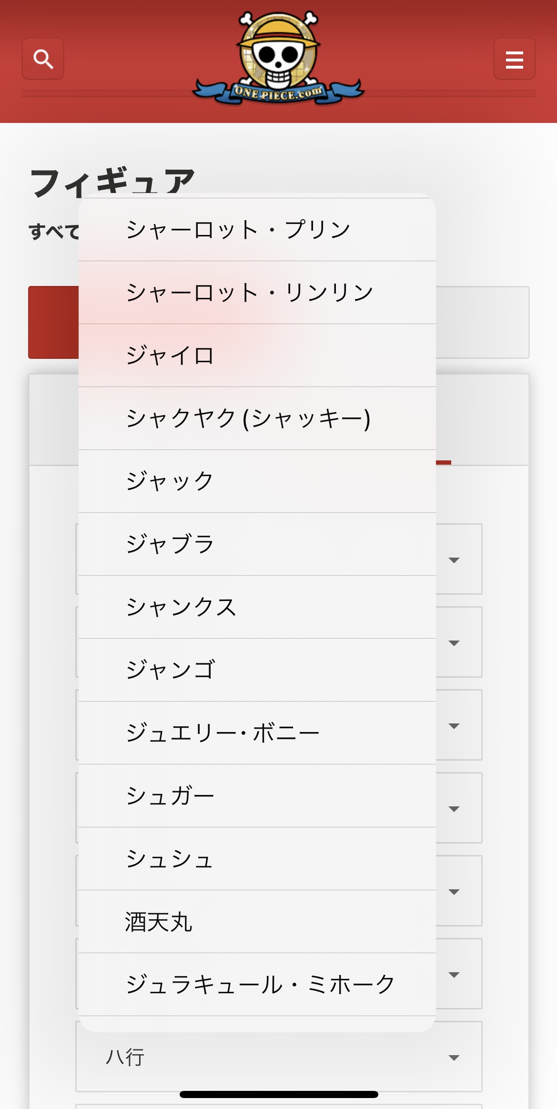The width and height of the screenshot is (557, 1109).
Task: Choose シャクヤク(シャッキー) entry
Action: (x=257, y=418)
